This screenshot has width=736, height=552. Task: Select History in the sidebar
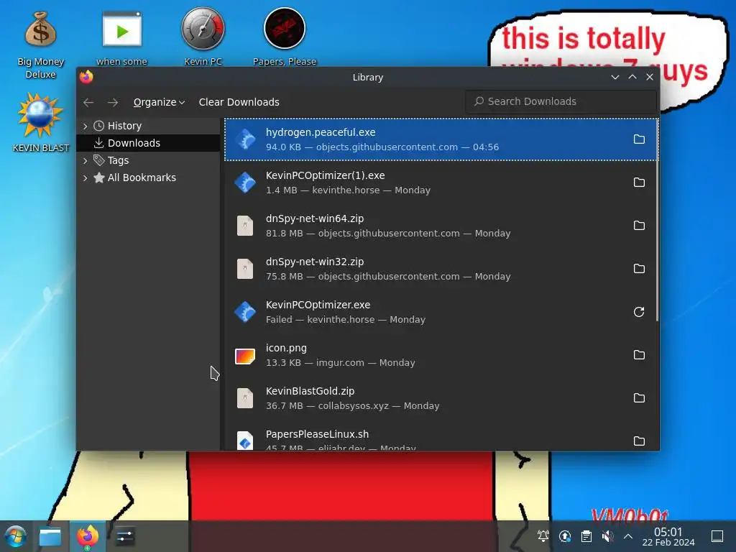[x=148, y=126]
